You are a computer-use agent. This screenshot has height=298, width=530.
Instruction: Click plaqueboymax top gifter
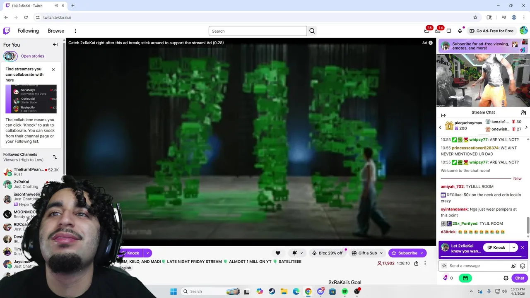coord(464,125)
